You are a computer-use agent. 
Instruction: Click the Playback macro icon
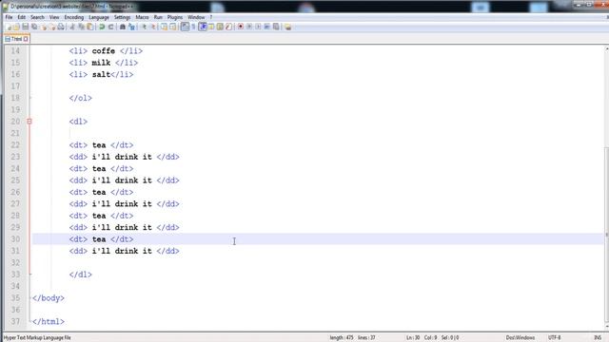tap(258, 27)
